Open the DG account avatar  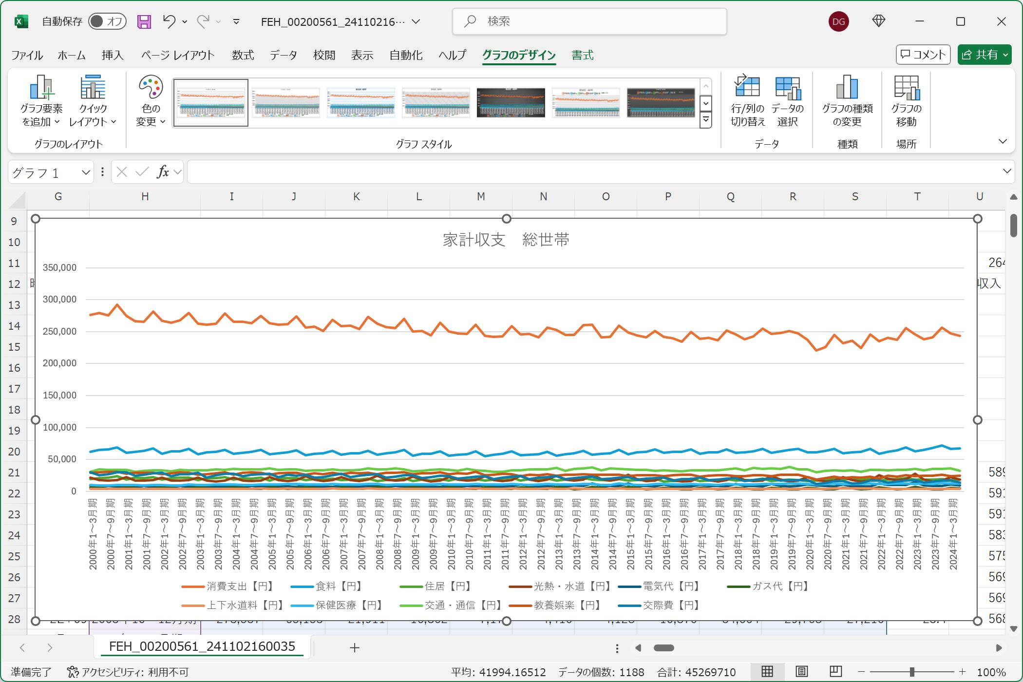point(838,21)
